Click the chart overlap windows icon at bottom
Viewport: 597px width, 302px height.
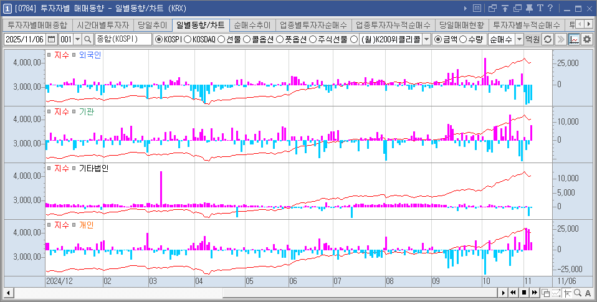coord(546,293)
